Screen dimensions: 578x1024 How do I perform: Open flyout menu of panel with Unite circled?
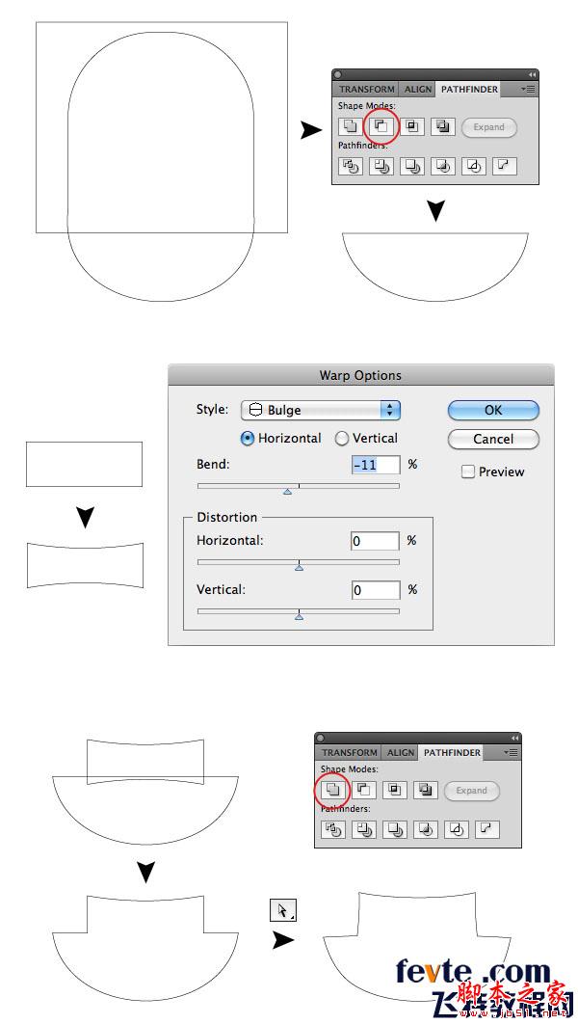pyautogui.click(x=512, y=752)
